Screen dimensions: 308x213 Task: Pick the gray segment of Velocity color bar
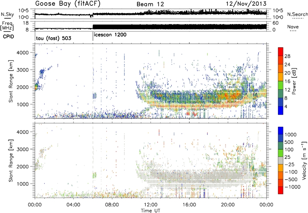281,161
